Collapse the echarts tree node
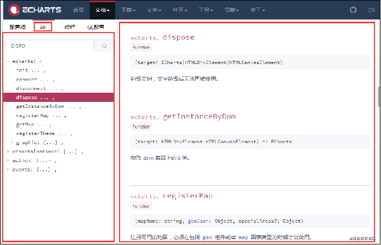This screenshot has height=245, width=381. click(x=8, y=62)
